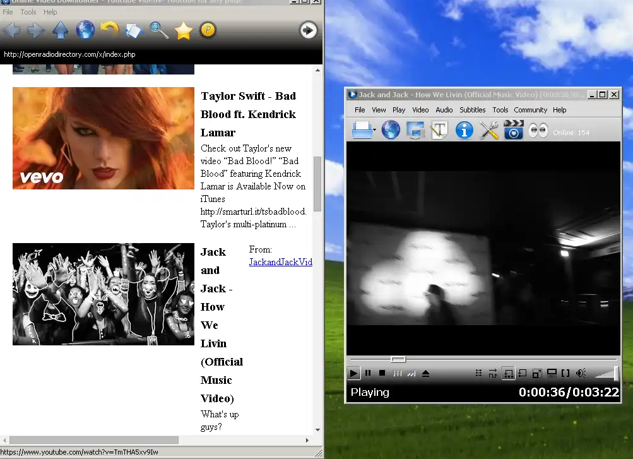
Task: Click the slanted-lines speed icon
Action: 411,373
